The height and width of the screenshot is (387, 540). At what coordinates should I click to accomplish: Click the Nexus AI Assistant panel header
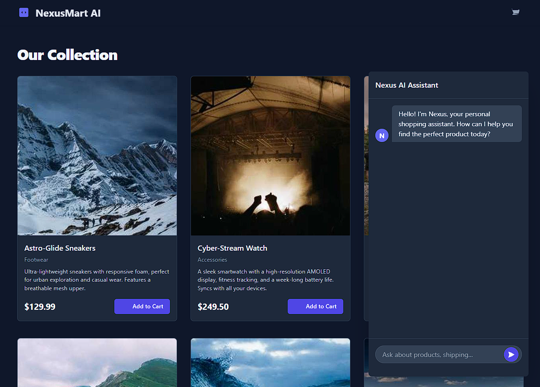point(407,85)
